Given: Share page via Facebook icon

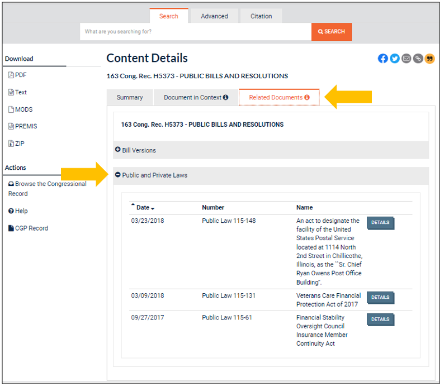Looking at the screenshot, I should click(x=382, y=59).
